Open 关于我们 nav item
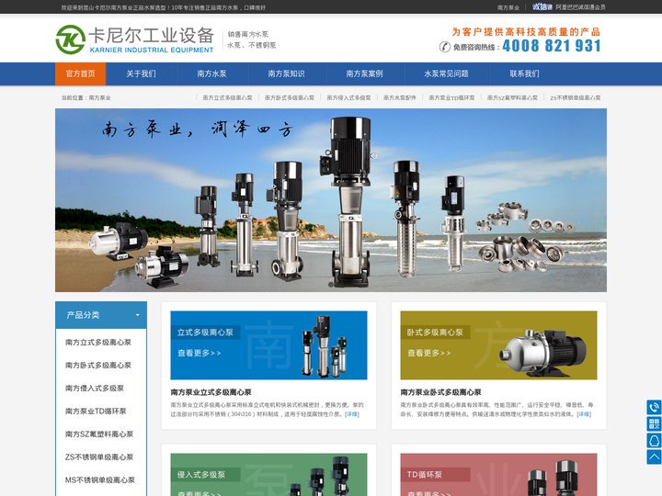 pos(141,73)
